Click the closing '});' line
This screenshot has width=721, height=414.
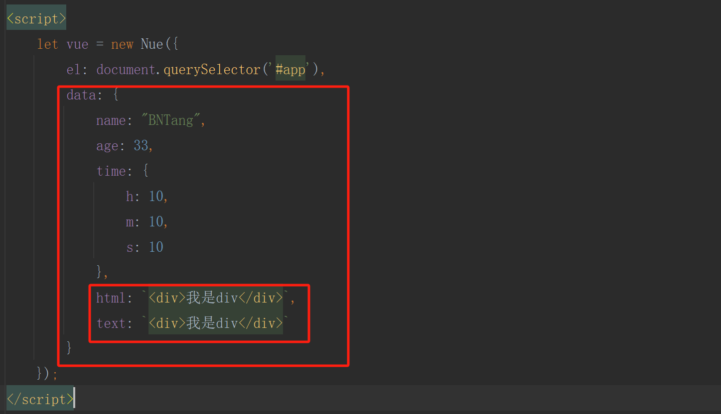click(x=47, y=373)
